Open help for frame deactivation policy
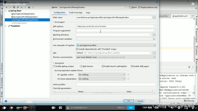 click(x=128, y=79)
